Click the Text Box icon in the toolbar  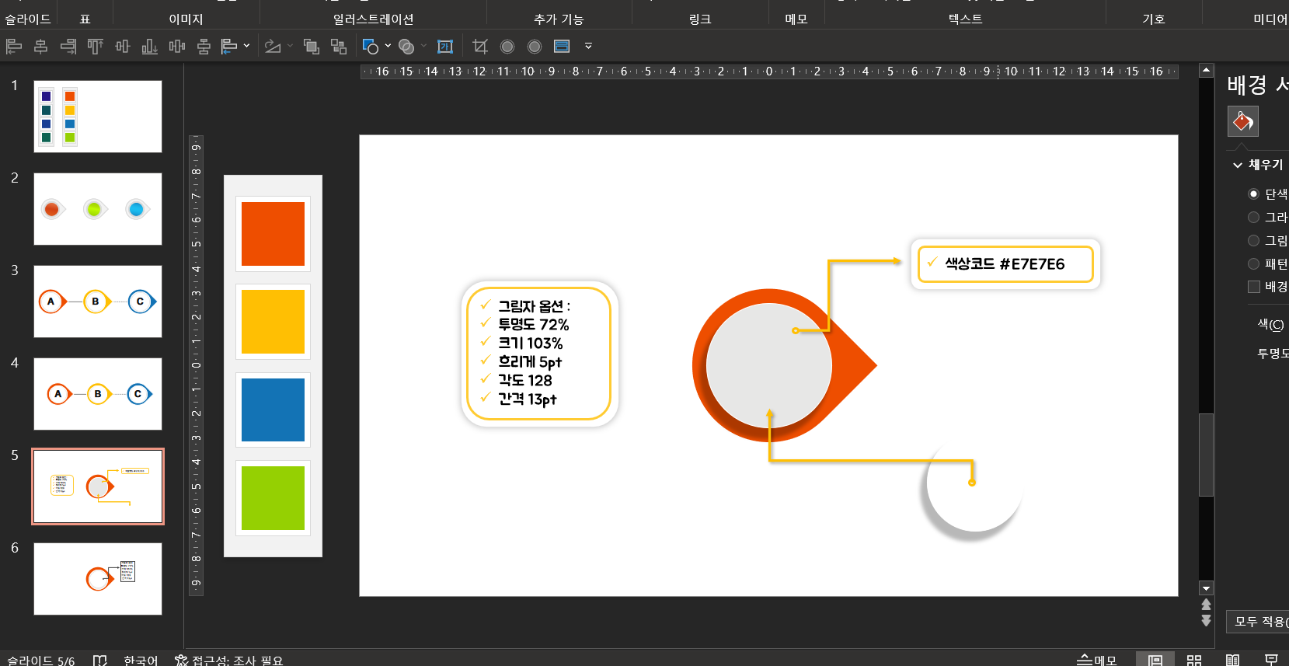click(x=445, y=47)
